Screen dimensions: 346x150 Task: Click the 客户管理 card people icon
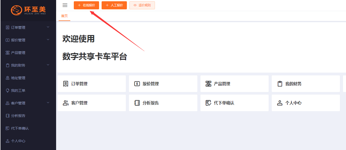point(66,103)
